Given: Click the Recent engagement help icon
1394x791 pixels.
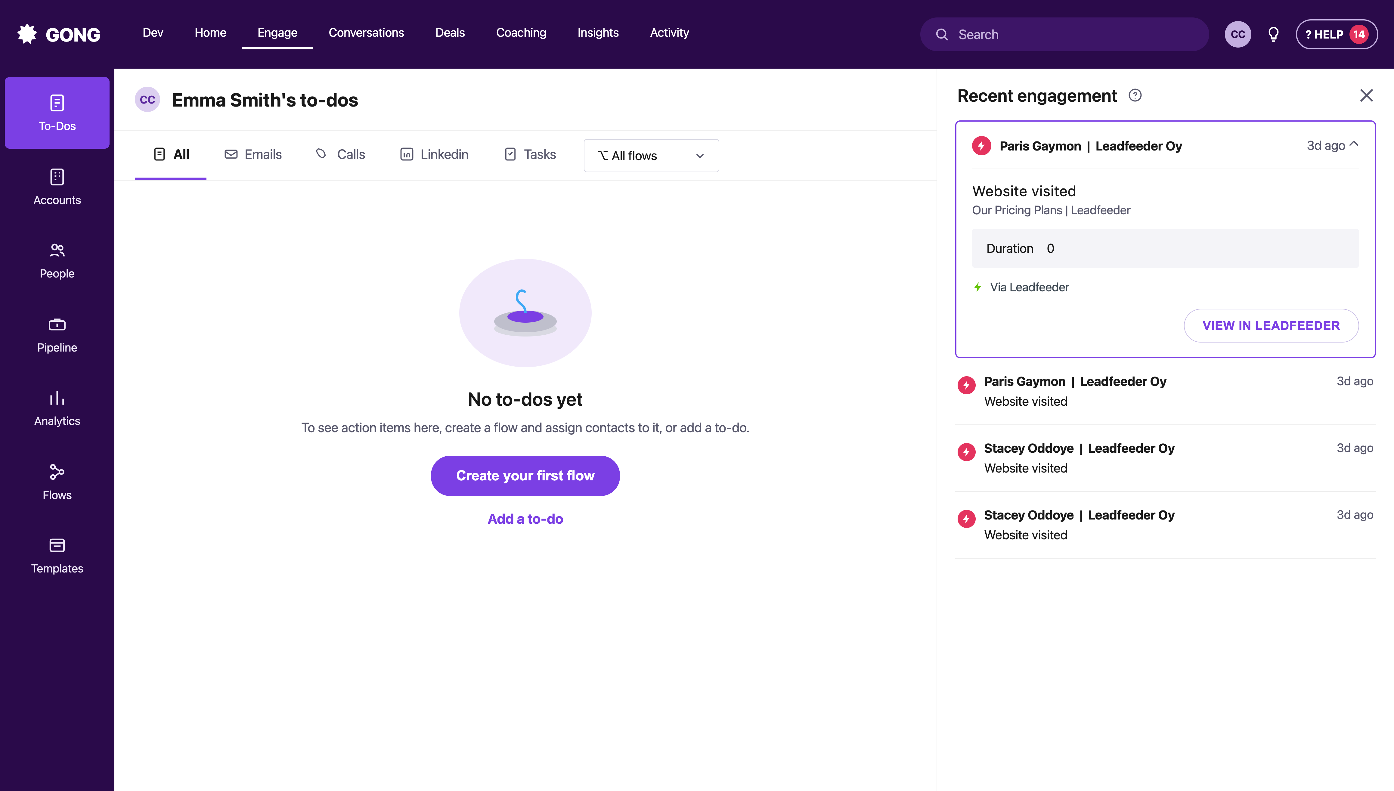Looking at the screenshot, I should pos(1135,96).
